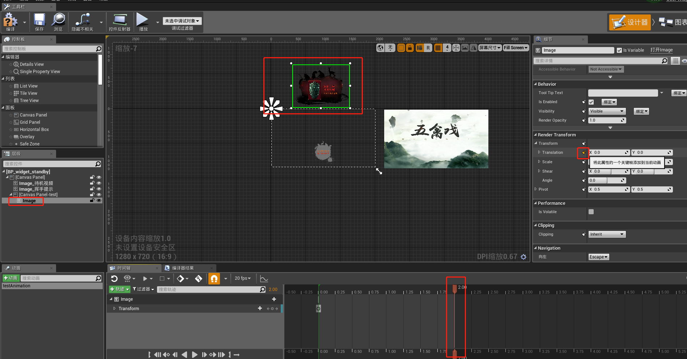Open the Fill Screen dropdown
687x359 pixels.
click(x=516, y=47)
